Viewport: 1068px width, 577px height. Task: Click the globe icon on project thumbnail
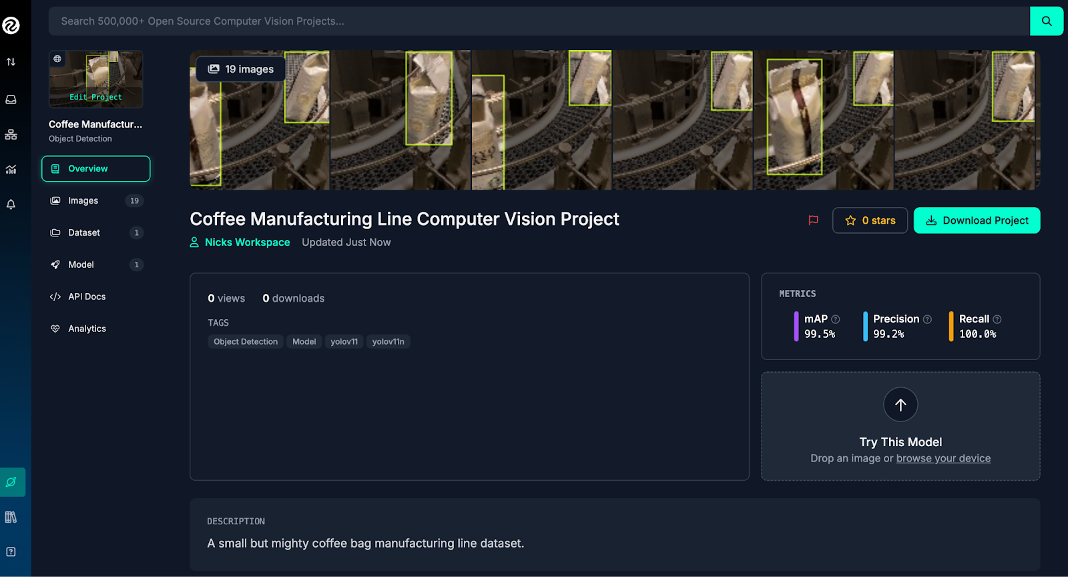pyautogui.click(x=57, y=59)
